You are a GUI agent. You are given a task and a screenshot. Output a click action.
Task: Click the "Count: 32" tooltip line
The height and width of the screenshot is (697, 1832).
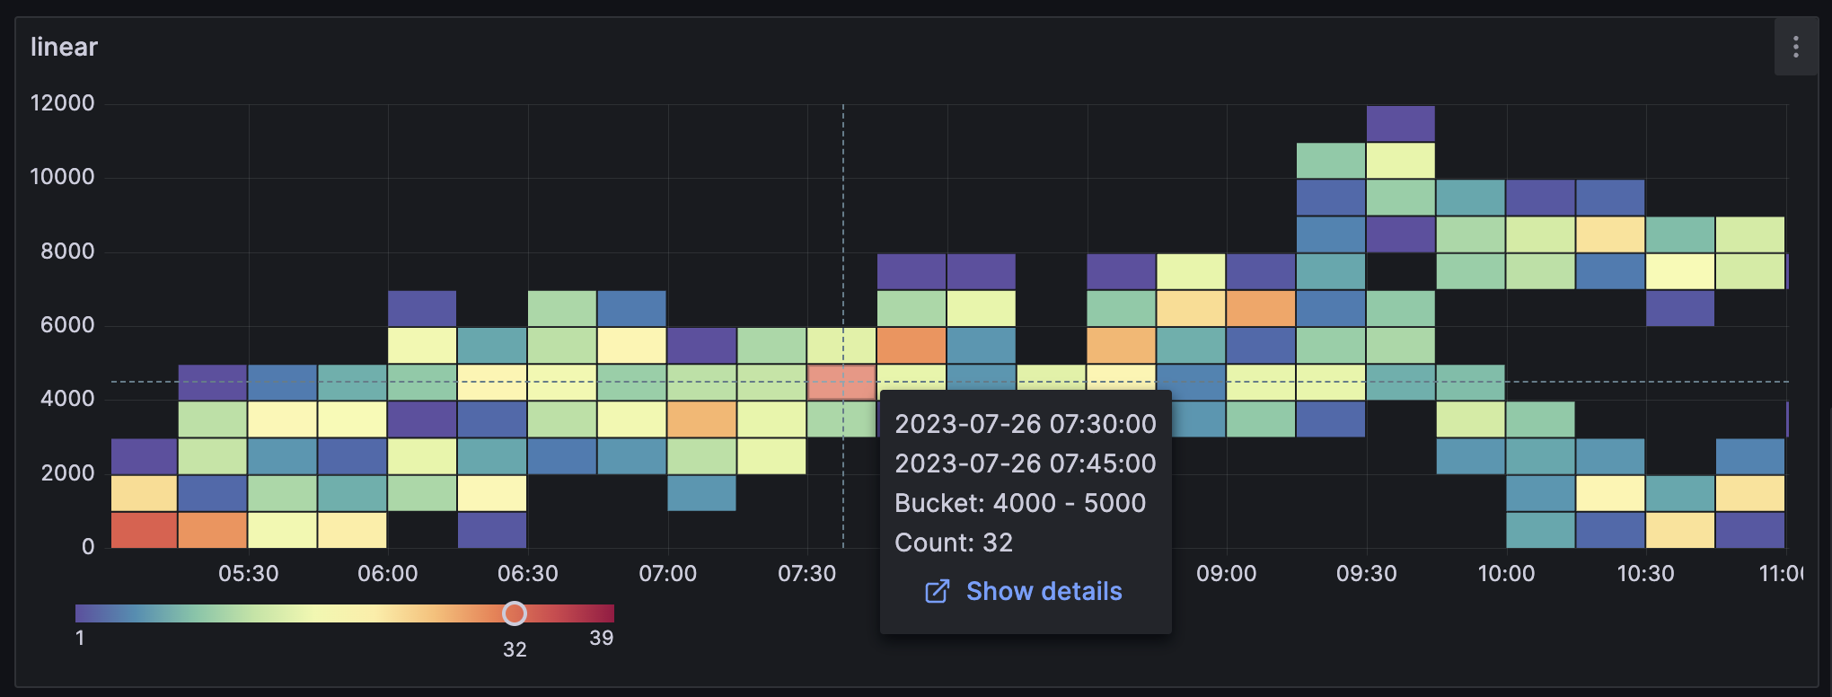[x=954, y=543]
